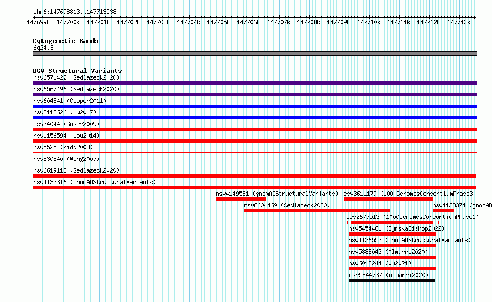
Task: Click the esv2677513 bar with whiskers
Action: pyautogui.click(x=392, y=222)
